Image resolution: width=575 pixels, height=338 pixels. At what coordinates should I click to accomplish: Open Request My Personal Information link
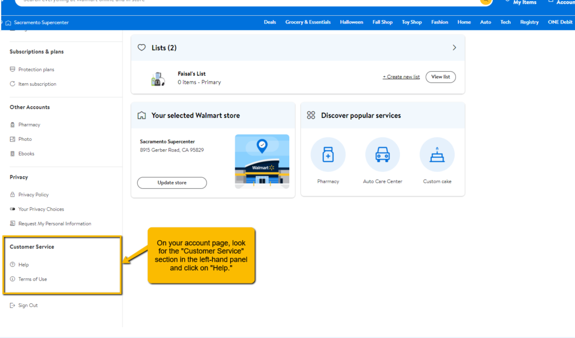click(x=54, y=223)
